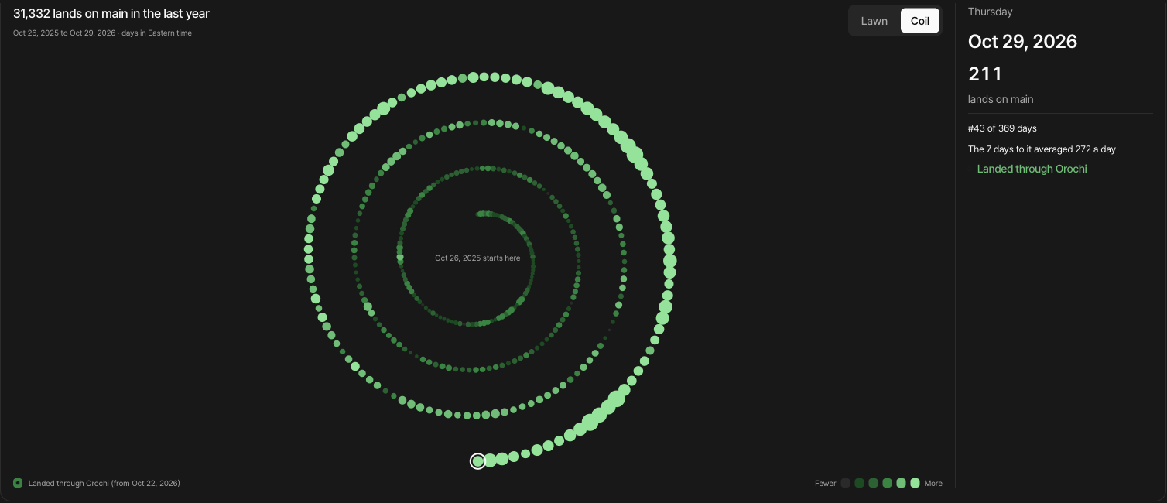Click the "#43 of 369 days" rank text

point(1002,128)
